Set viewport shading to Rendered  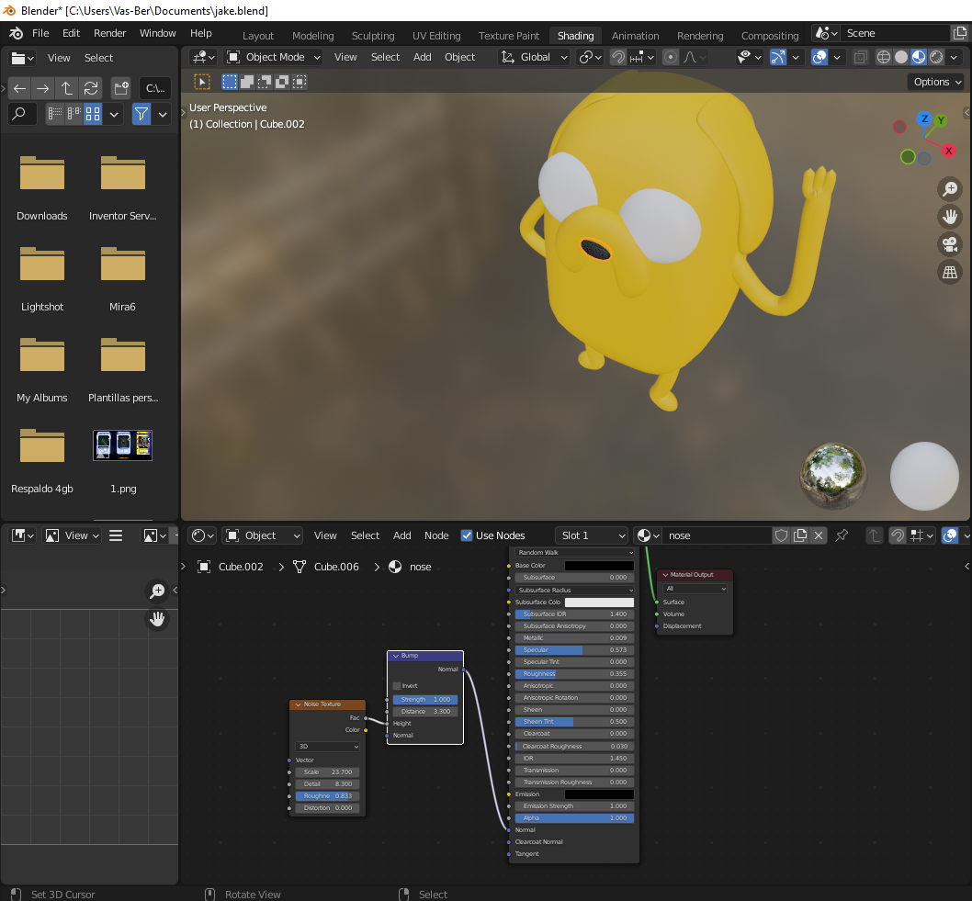tap(936, 58)
